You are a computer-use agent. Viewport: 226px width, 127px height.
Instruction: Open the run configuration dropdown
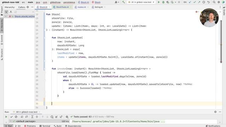pyautogui.click(x=141, y=2)
